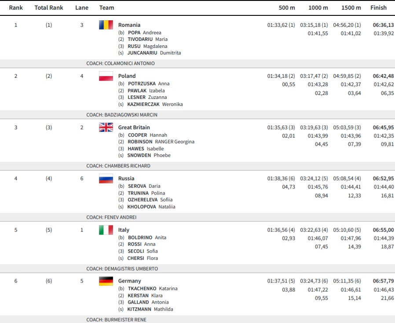Select the Rank column header
The height and width of the screenshot is (323, 395).
coord(16,7)
